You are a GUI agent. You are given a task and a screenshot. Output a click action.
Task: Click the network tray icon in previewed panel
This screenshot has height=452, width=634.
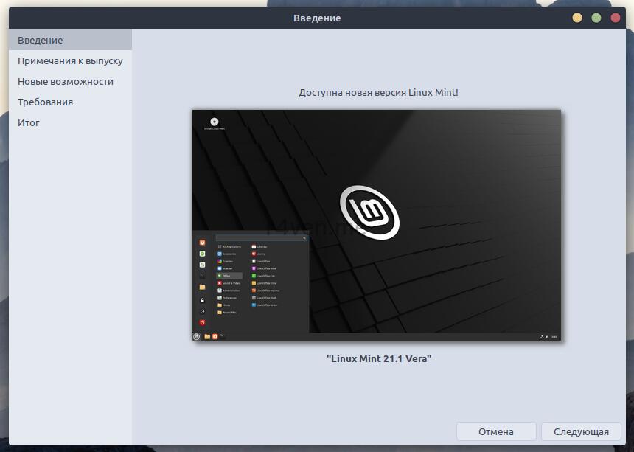click(x=542, y=336)
